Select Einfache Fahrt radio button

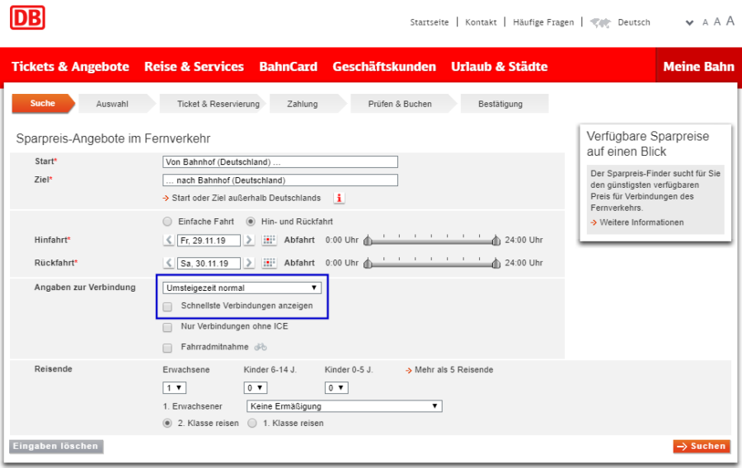(x=167, y=222)
